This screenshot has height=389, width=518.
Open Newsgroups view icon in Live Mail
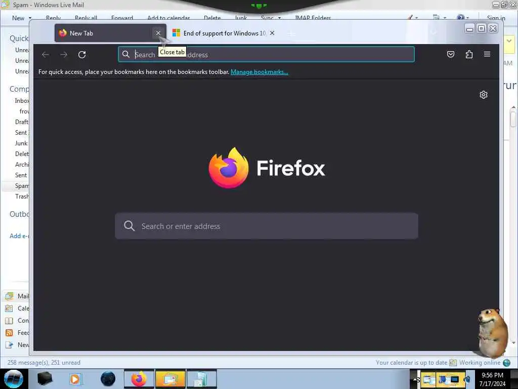[9, 345]
